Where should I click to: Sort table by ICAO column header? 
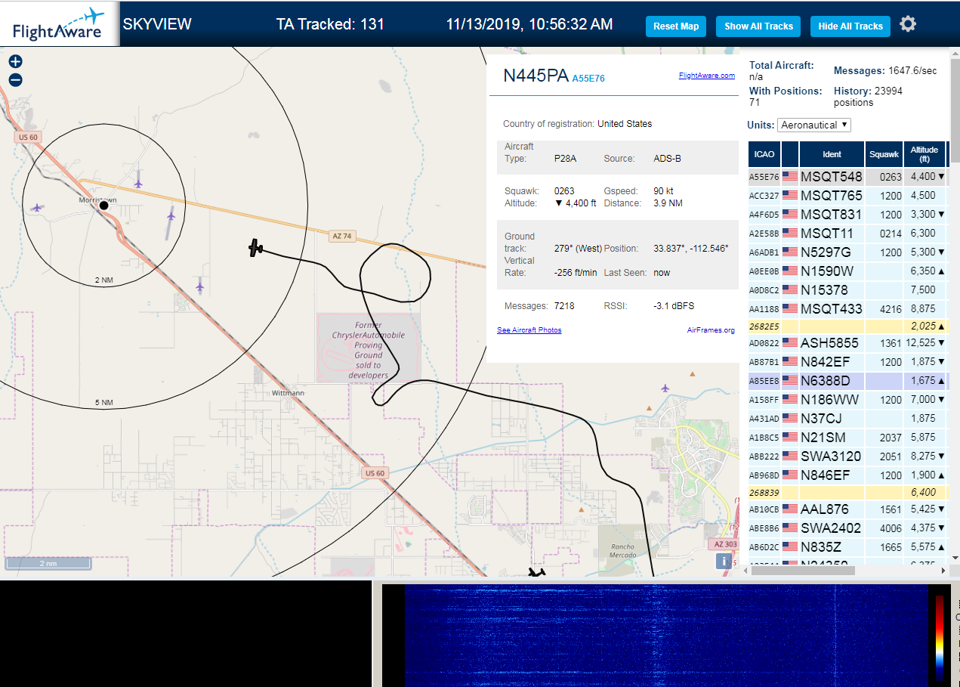click(x=764, y=154)
